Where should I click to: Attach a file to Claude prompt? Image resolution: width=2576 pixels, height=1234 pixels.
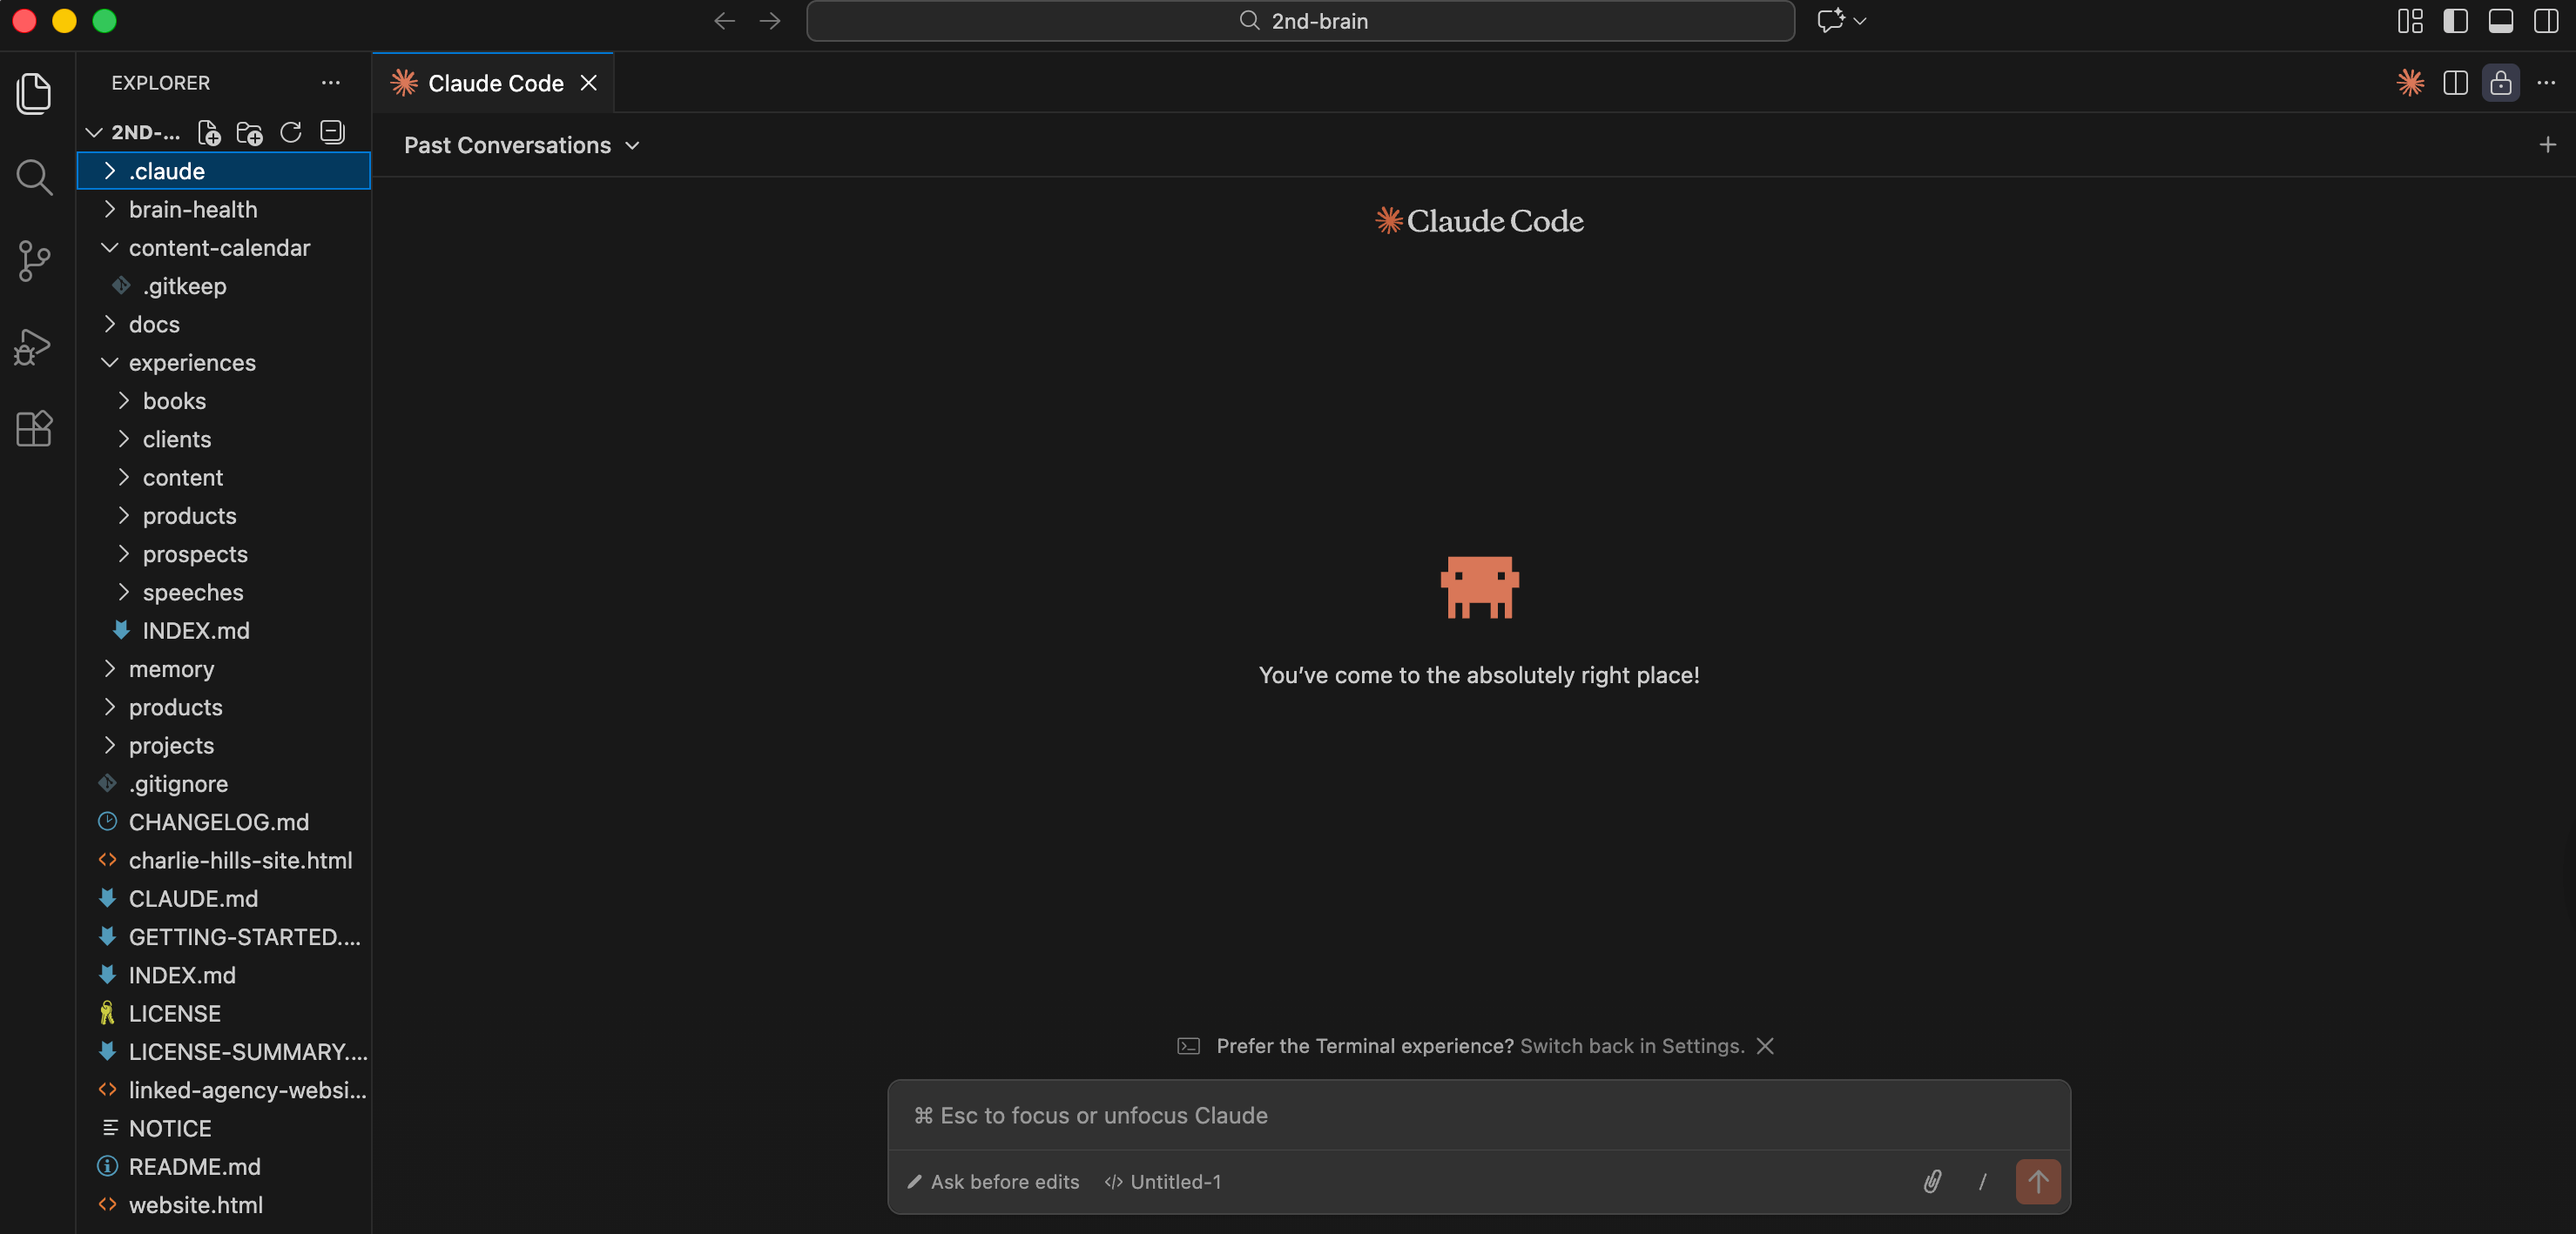[1932, 1181]
